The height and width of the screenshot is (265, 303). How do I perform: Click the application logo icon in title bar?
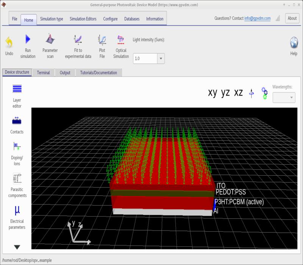(3, 5)
